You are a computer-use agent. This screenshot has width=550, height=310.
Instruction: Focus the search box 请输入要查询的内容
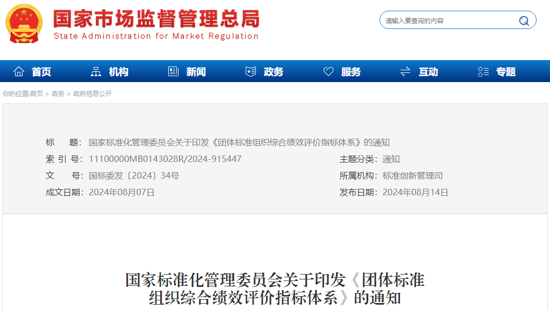tap(449, 21)
